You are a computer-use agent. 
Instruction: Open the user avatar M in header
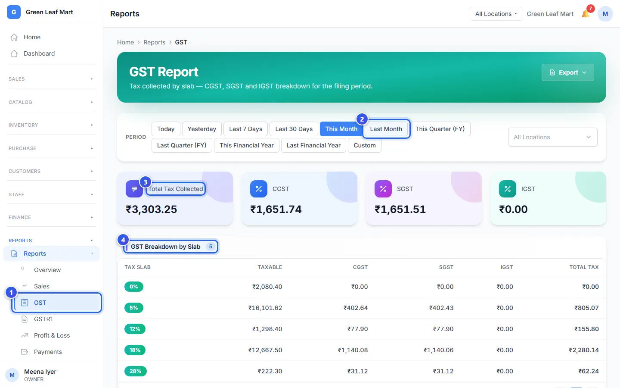605,14
